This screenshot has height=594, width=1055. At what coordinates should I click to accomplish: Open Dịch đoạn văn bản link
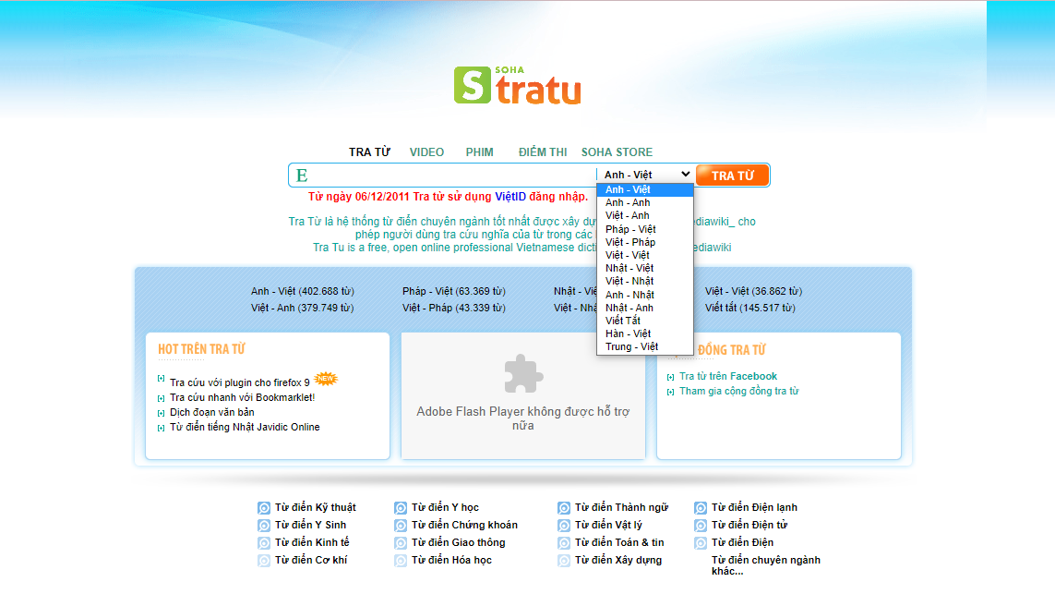pos(212,412)
